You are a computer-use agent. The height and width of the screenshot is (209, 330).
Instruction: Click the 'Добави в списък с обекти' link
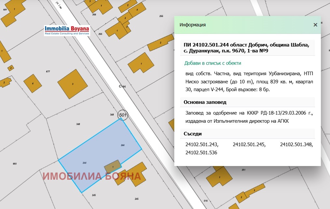(x=213, y=63)
